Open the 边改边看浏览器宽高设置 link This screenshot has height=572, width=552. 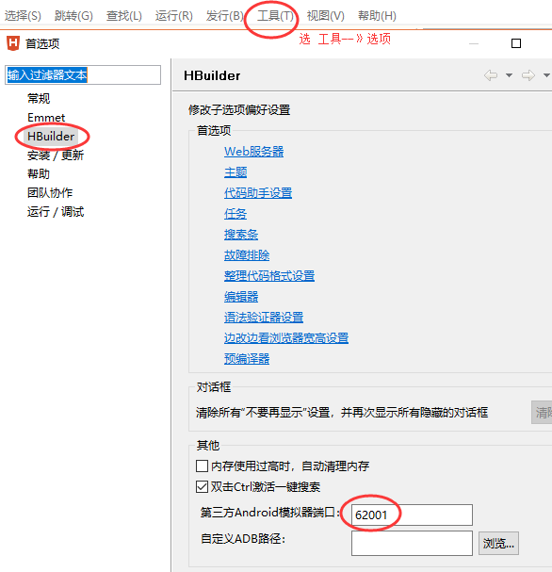(x=286, y=338)
